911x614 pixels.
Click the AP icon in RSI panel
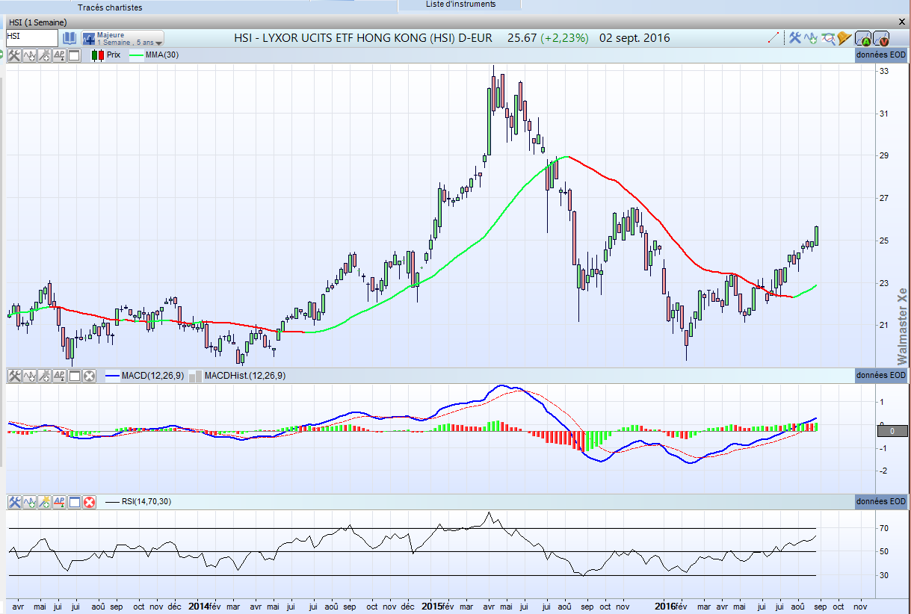(x=59, y=502)
